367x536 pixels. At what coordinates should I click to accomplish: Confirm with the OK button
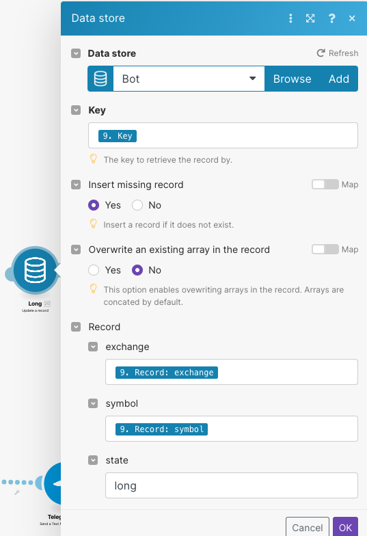pos(345,528)
